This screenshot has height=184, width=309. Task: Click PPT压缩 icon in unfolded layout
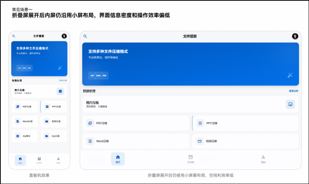pos(200,123)
